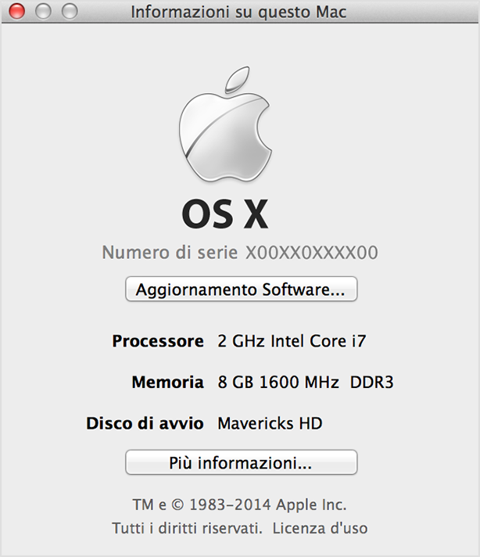
Task: Click the Memoria label
Action: pyautogui.click(x=167, y=383)
